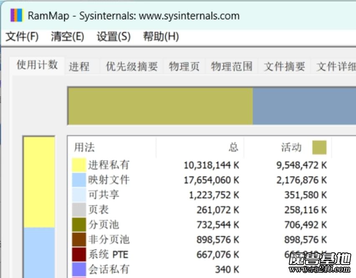Open the 帮助(H) menu
Screen dimensions: 356x278
[x=161, y=37]
